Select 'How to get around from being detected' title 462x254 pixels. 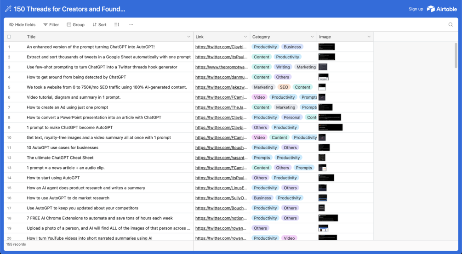[x=76, y=77]
